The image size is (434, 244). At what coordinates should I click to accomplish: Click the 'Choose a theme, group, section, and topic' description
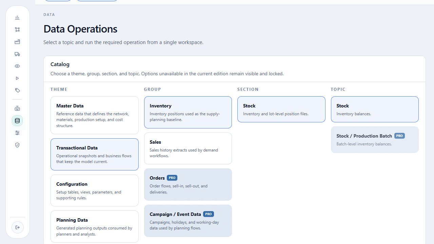point(95,74)
